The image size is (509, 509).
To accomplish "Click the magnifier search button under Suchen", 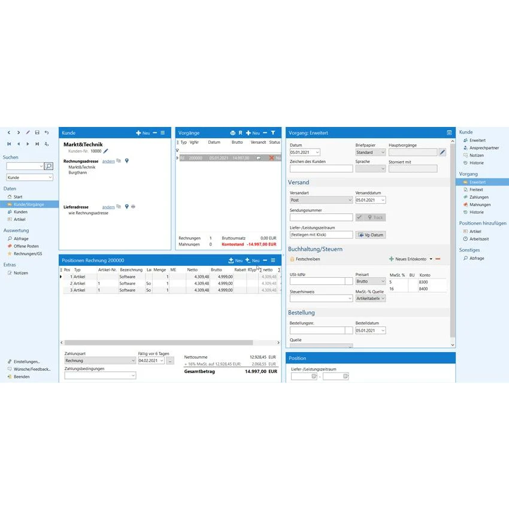I will pos(49,166).
